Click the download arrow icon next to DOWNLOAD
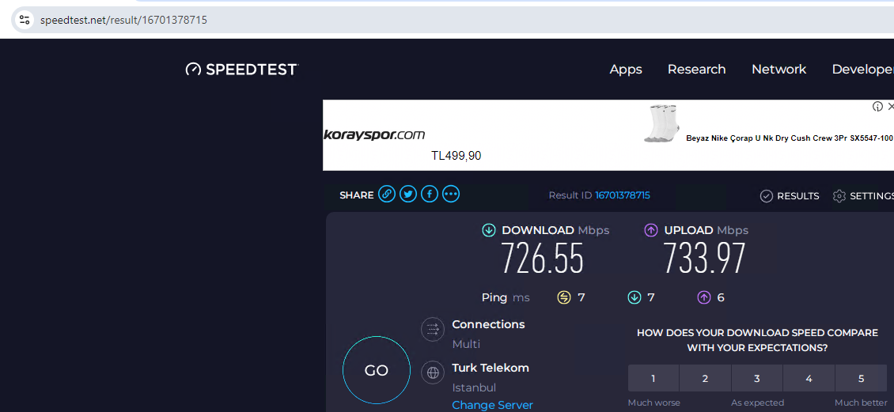894x412 pixels. (x=489, y=230)
